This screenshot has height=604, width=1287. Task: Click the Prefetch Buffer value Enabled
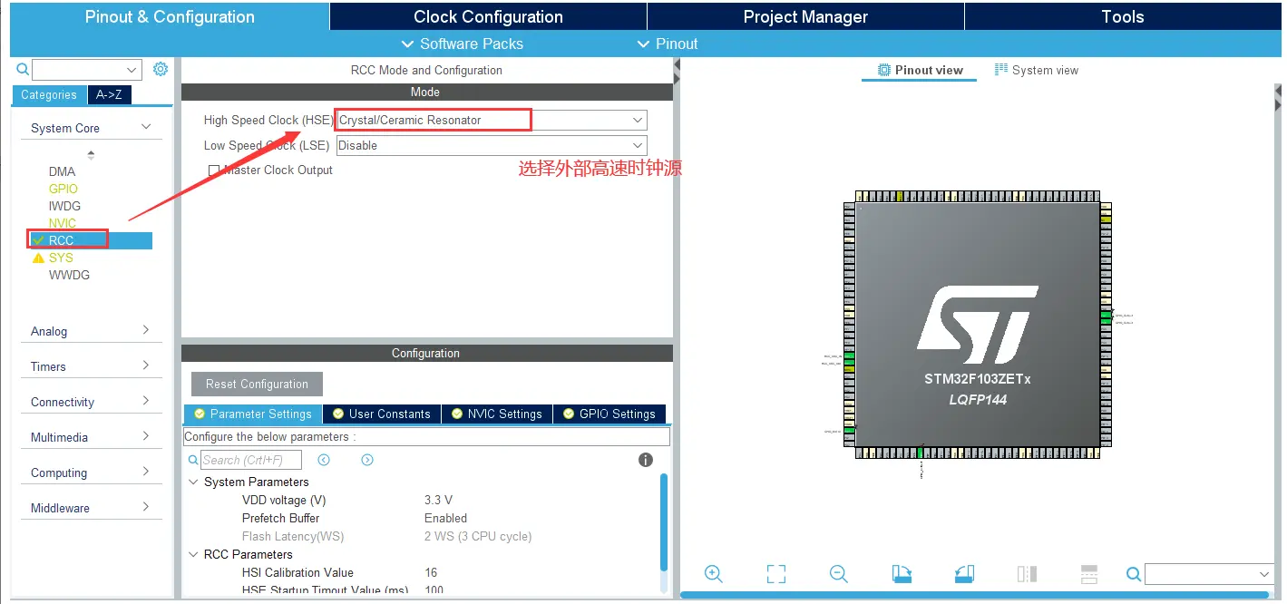point(445,518)
